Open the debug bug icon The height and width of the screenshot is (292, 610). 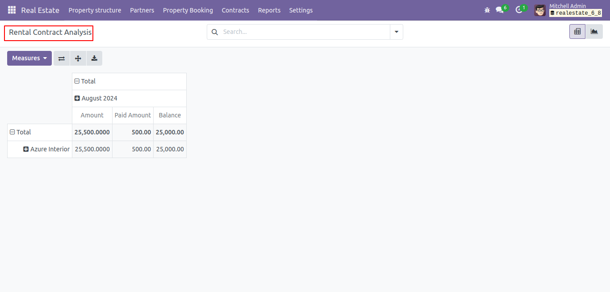point(487,10)
